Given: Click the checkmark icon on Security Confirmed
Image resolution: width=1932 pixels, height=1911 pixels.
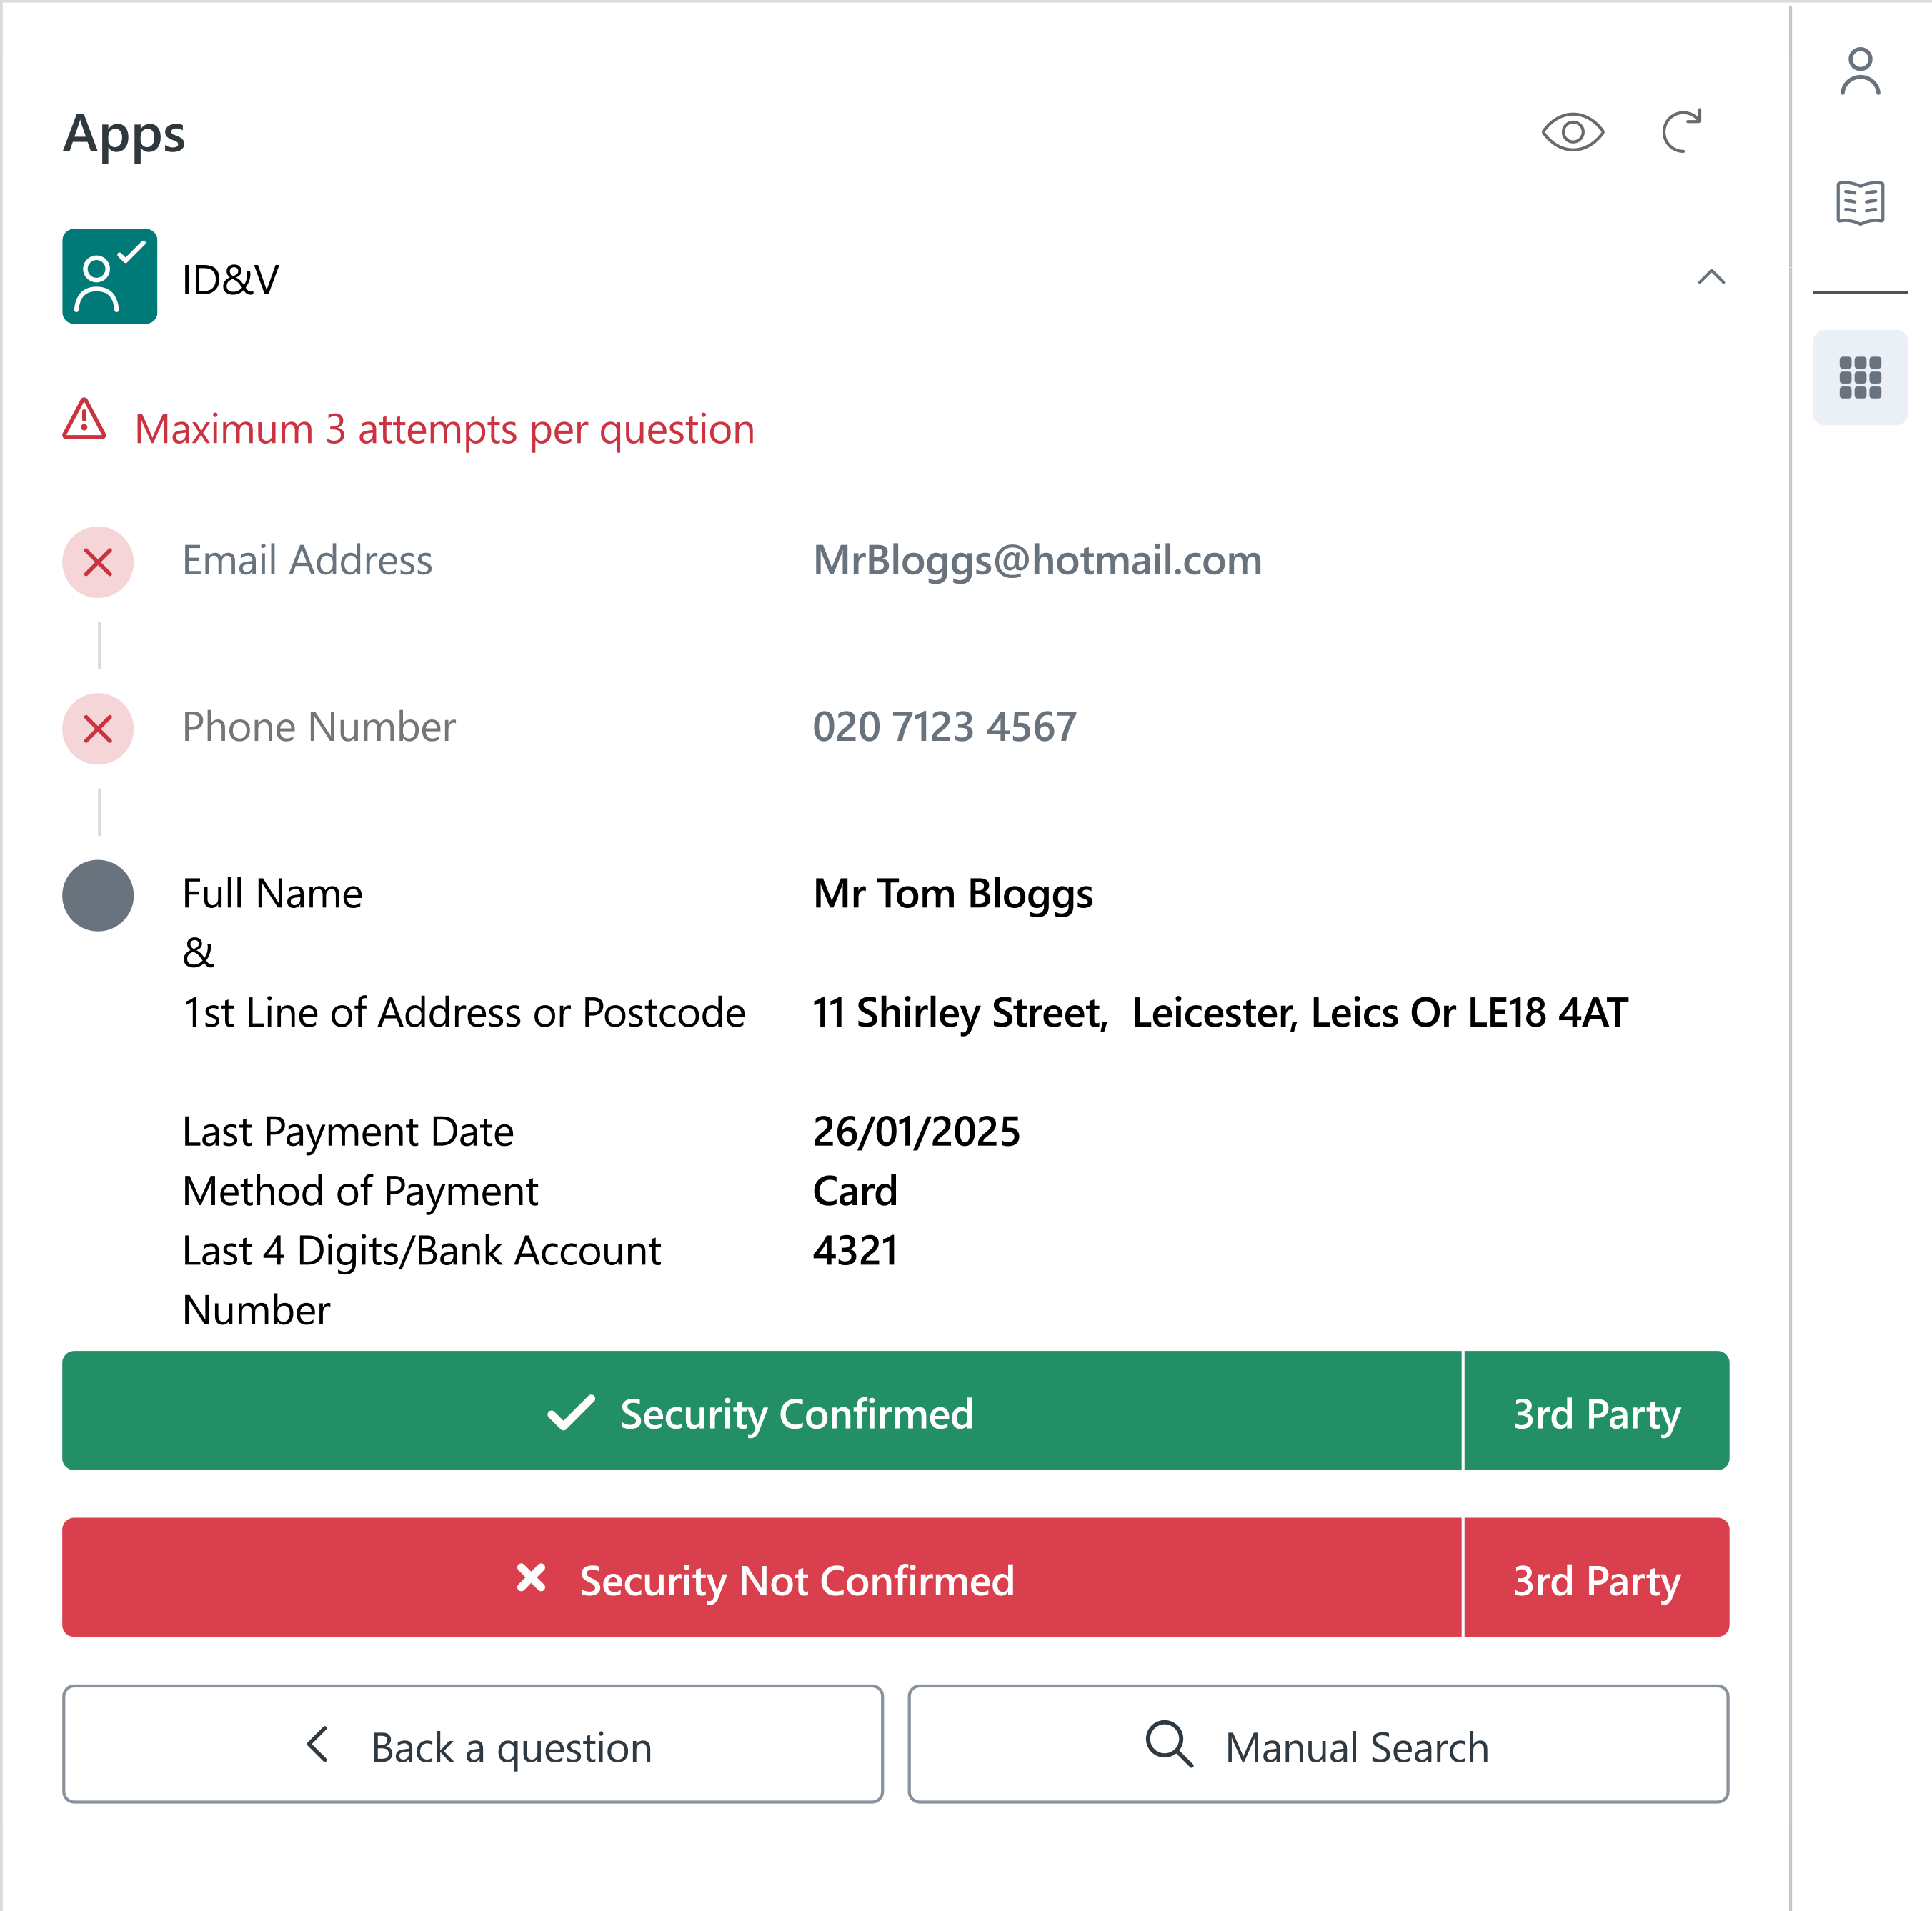Looking at the screenshot, I should (x=571, y=1412).
